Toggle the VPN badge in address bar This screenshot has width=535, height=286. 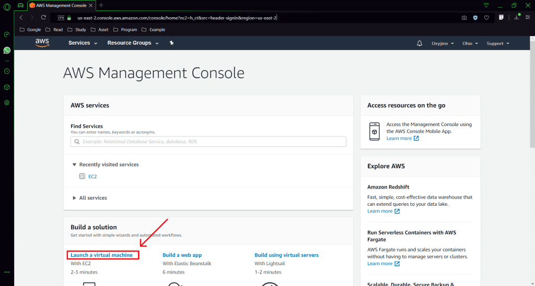point(61,18)
